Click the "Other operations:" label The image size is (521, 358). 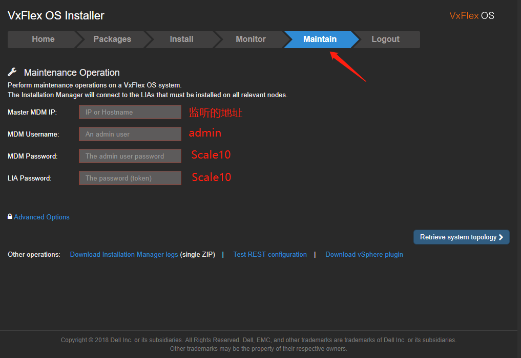click(34, 255)
